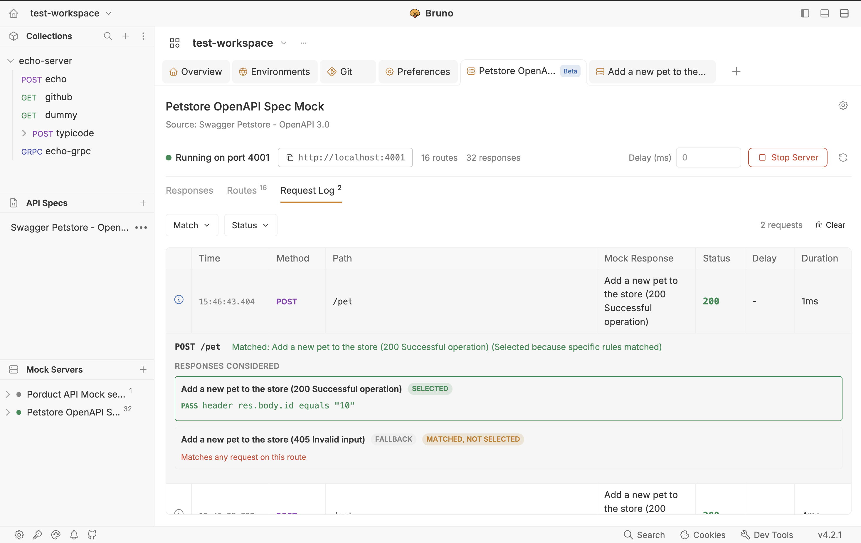Open workspace dropdown chevron in main header
861x543 pixels.
pyautogui.click(x=284, y=43)
